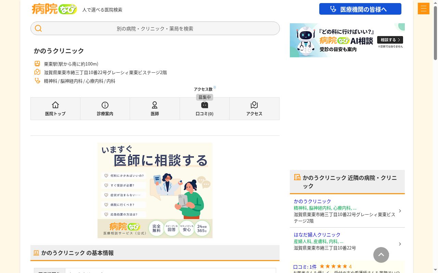The image size is (438, 273).
Task: Switch to the 診療案内 tab
Action: (x=105, y=109)
